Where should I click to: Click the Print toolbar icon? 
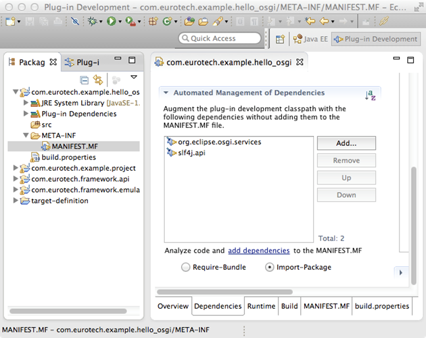click(x=58, y=21)
